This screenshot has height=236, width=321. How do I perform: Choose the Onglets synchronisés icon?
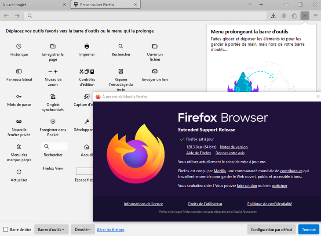coord(53,96)
